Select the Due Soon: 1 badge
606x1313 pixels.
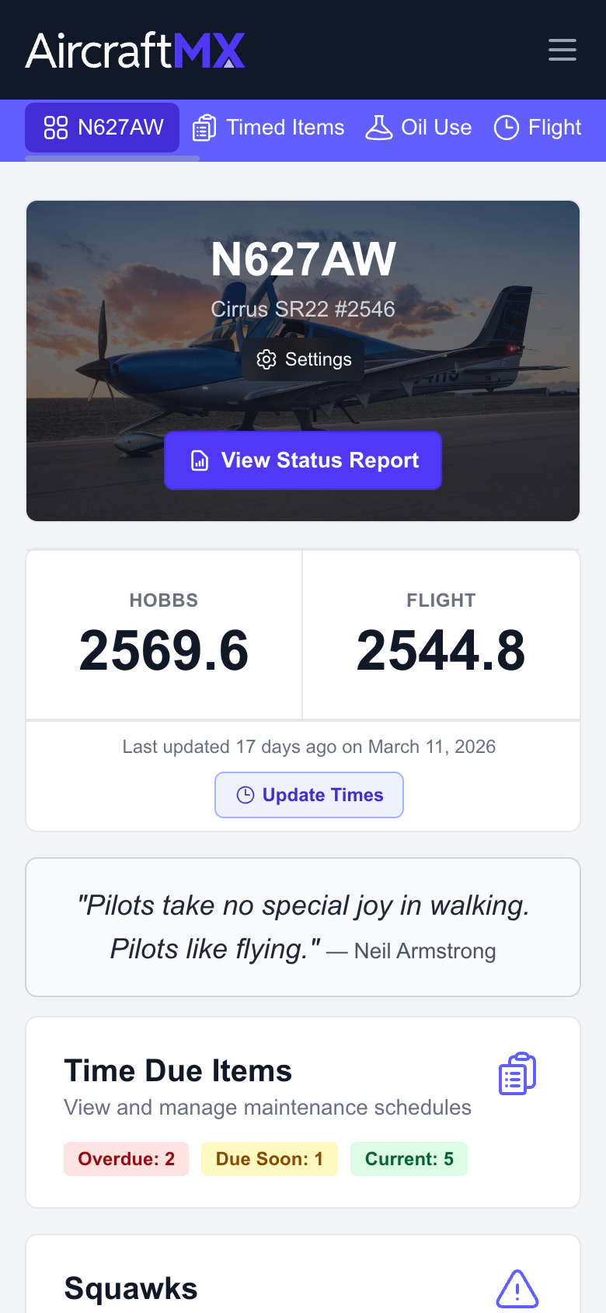point(269,1159)
